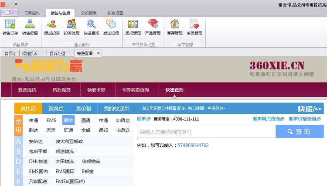Select 凡客配送 courier
Image resolution: width=327 pixels, height=186 pixels.
point(38,181)
